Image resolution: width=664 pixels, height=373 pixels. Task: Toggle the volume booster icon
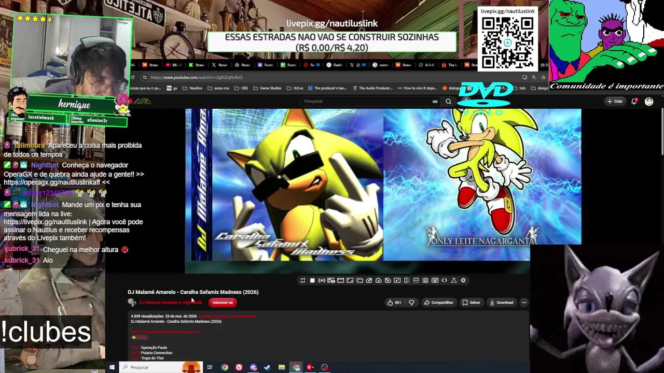322,280
